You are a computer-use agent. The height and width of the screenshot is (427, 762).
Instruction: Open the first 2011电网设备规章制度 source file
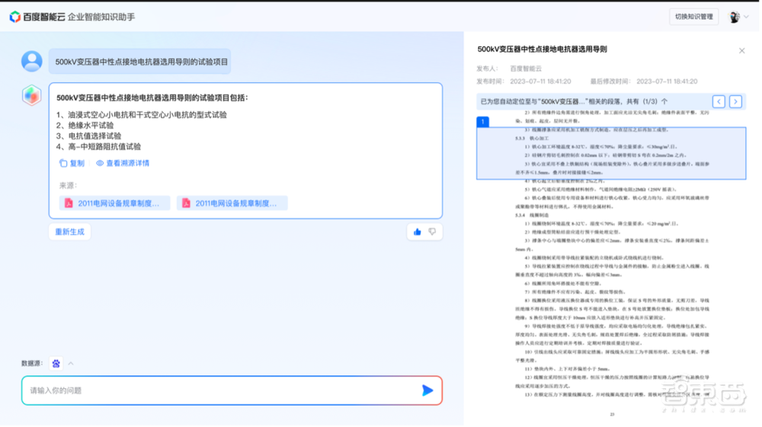115,203
